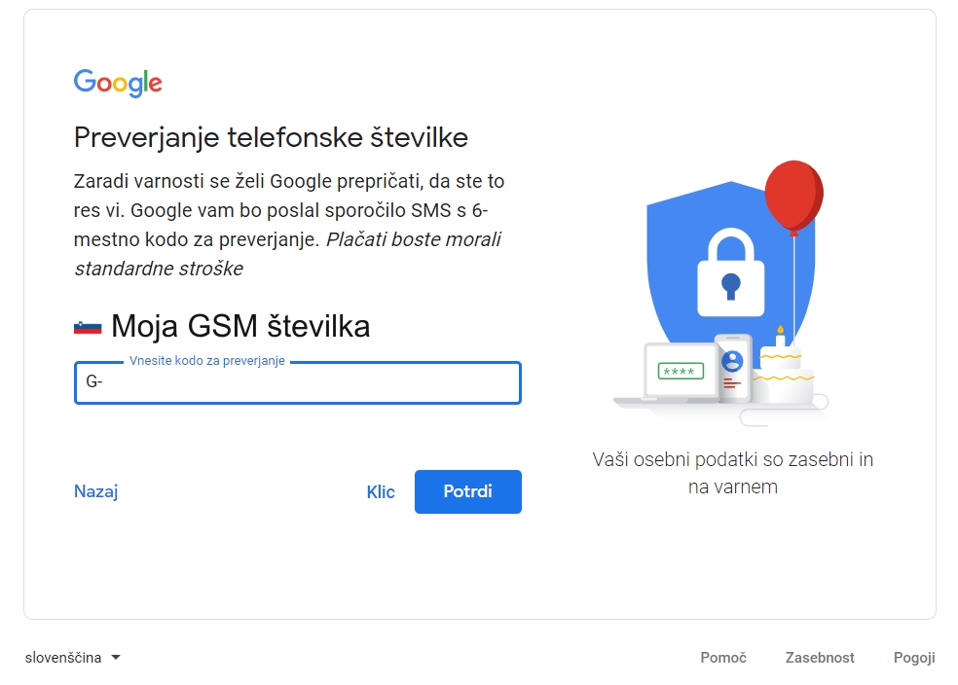Click the Klic button to request call
Image resolution: width=958 pixels, height=685 pixels.
(381, 492)
